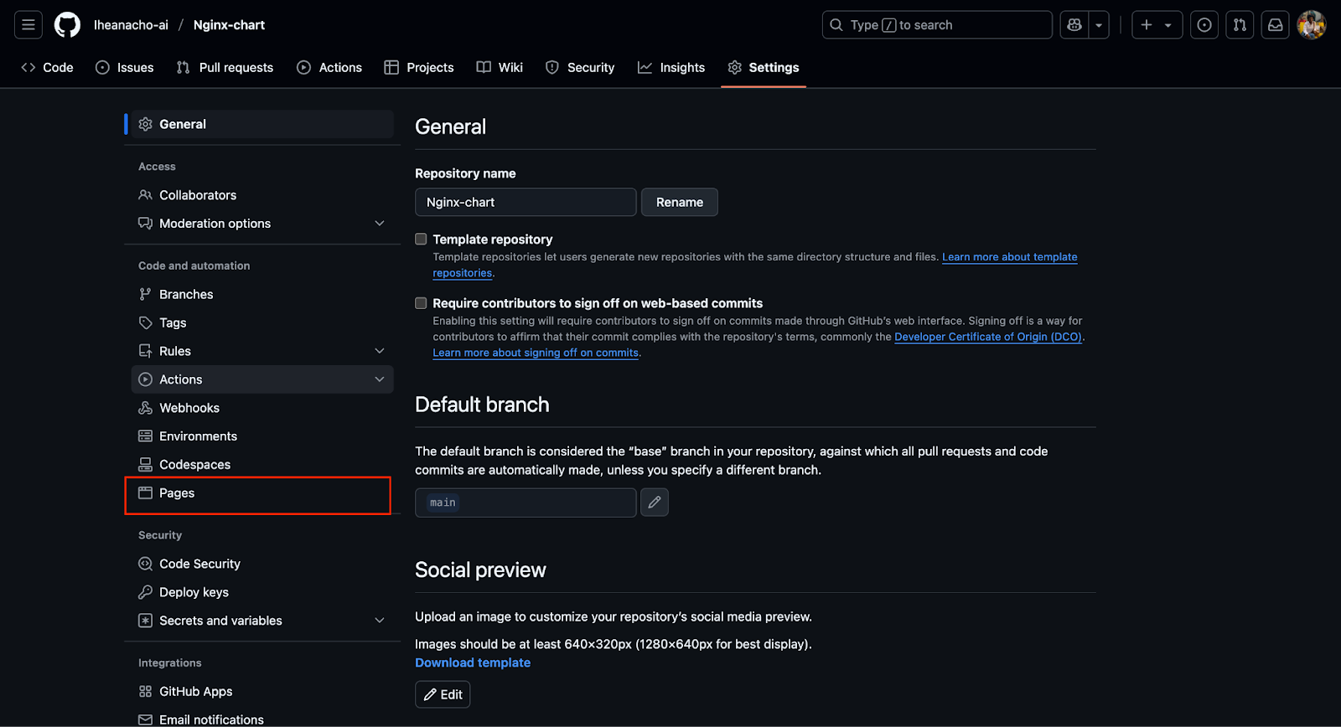Open Environments settings
The width and height of the screenshot is (1341, 727).
point(262,436)
